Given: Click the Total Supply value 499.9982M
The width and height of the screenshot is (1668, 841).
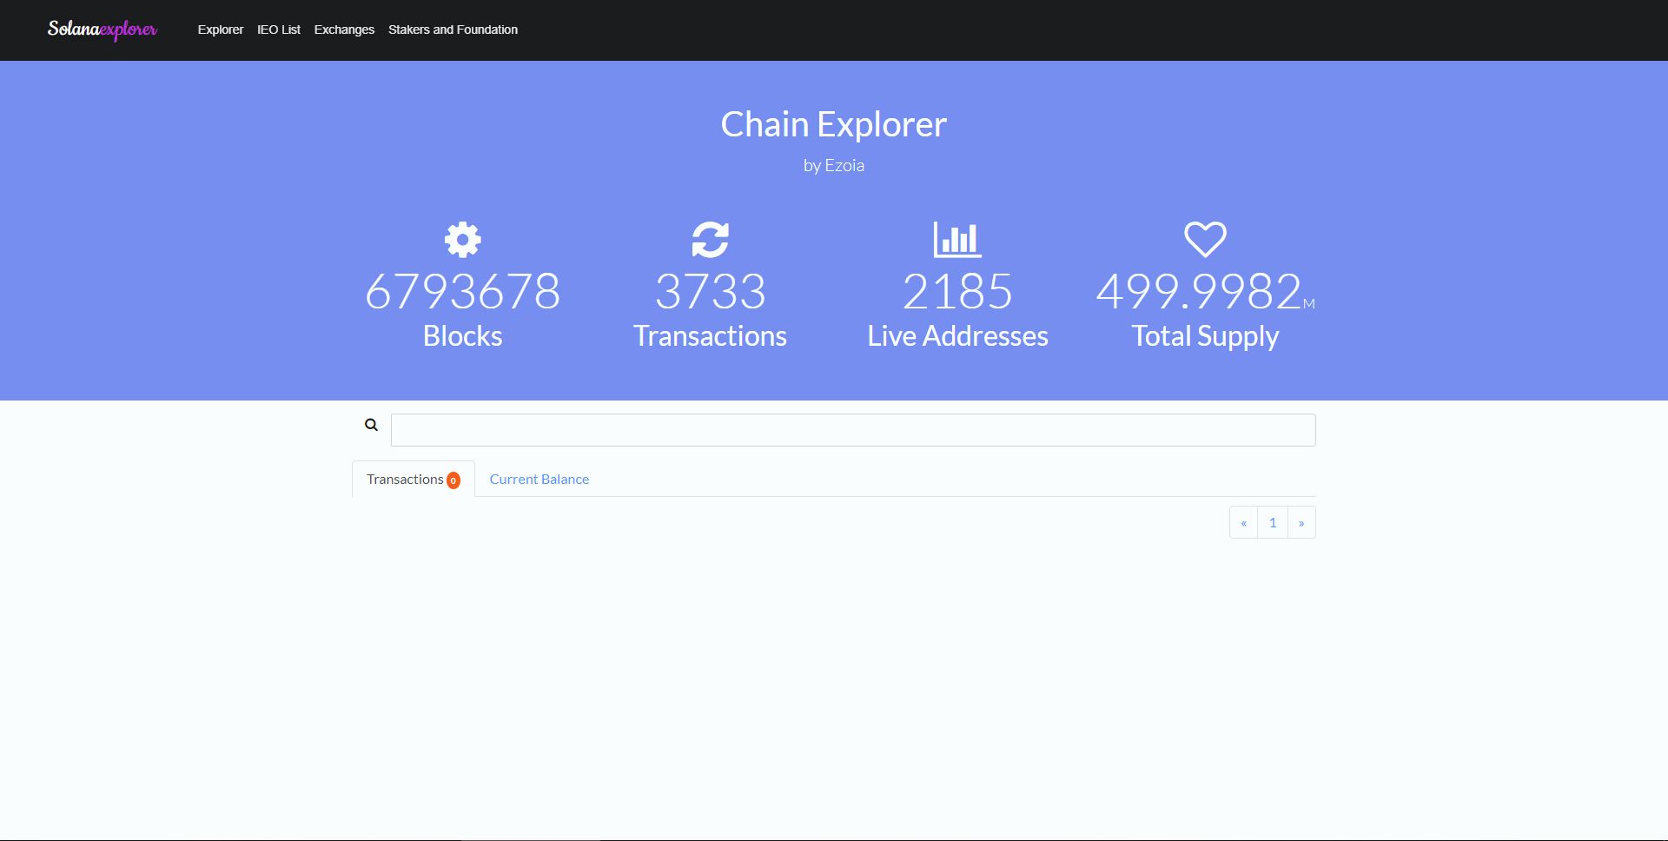Looking at the screenshot, I should pyautogui.click(x=1204, y=292).
